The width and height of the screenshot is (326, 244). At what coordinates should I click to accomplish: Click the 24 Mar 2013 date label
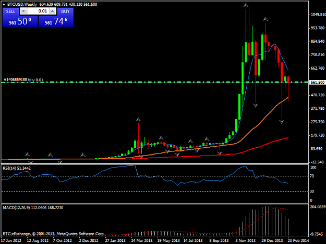(142, 240)
